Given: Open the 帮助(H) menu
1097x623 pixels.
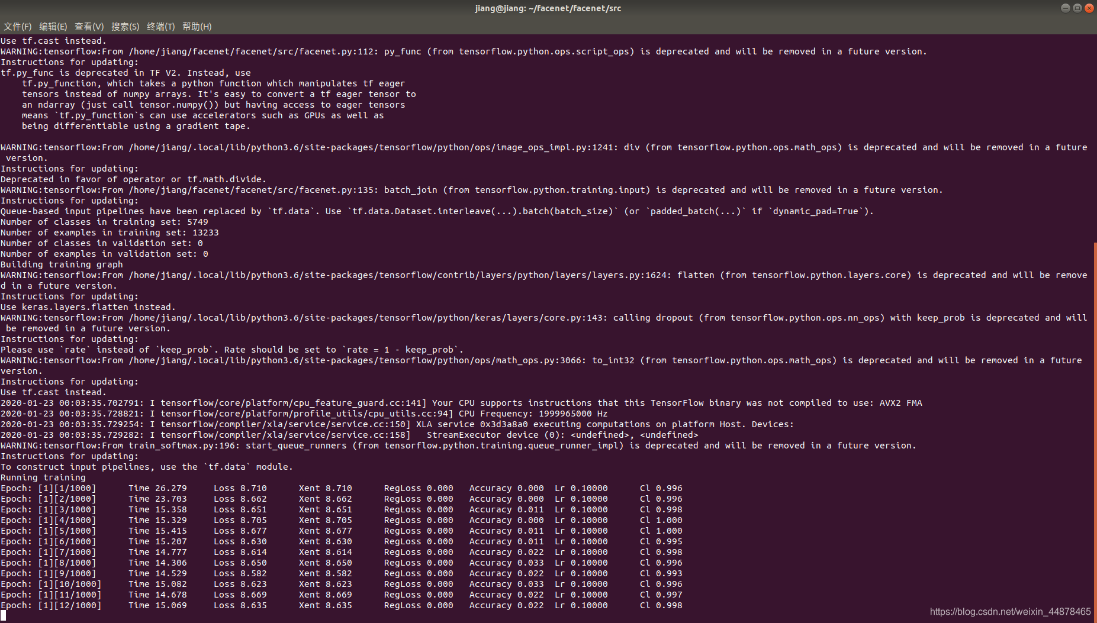Looking at the screenshot, I should (x=197, y=27).
